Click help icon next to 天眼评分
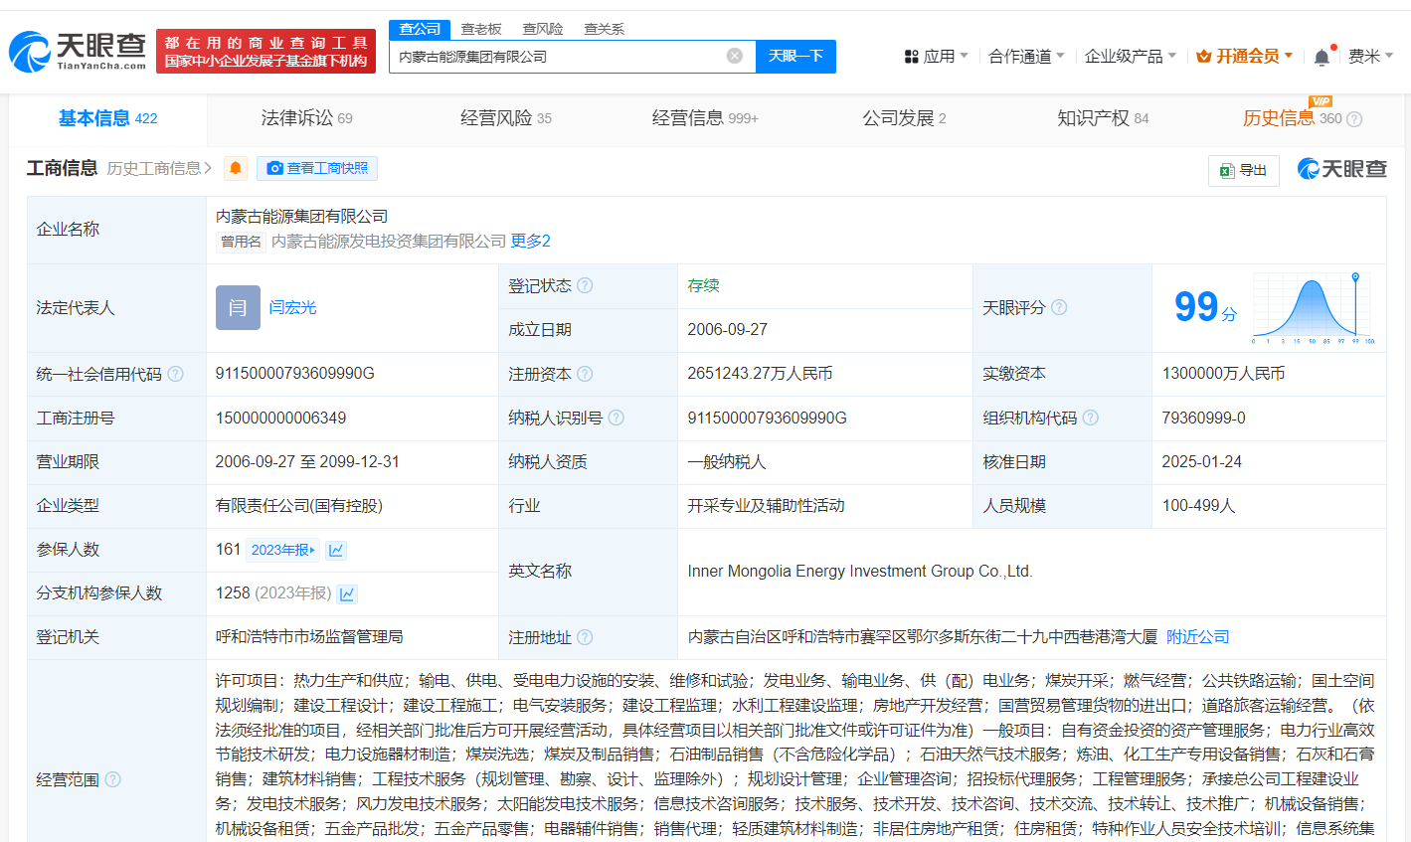This screenshot has height=842, width=1411. tap(1059, 307)
